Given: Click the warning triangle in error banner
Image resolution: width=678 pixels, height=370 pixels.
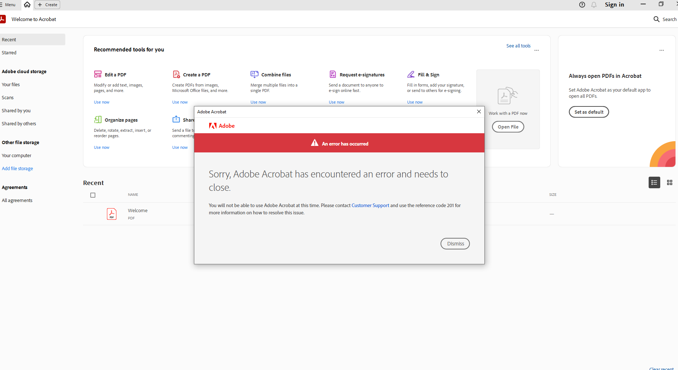Looking at the screenshot, I should (x=315, y=143).
